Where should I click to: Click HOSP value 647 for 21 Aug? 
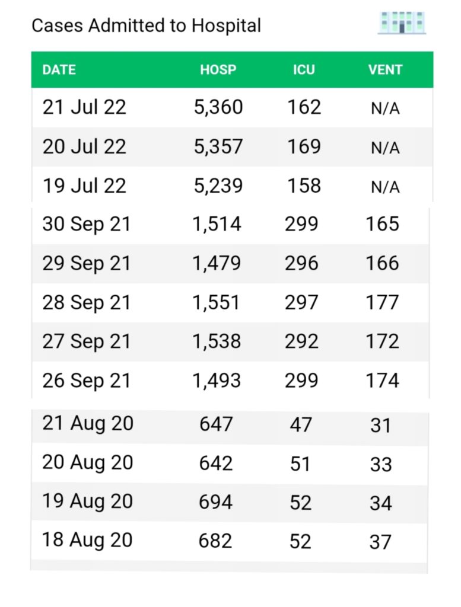[216, 424]
